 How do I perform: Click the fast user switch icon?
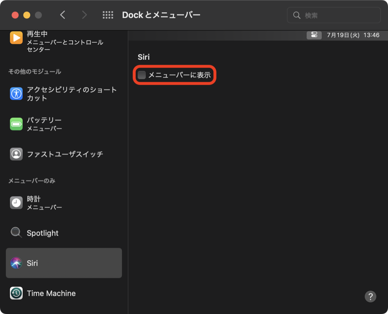pyautogui.click(x=16, y=154)
